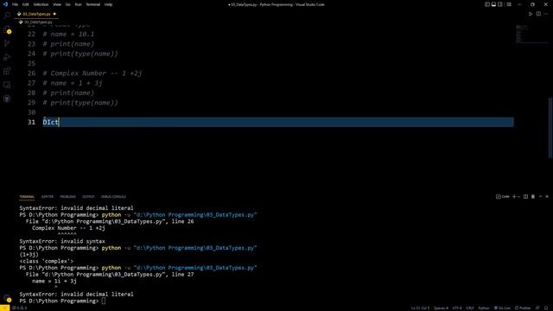Click the terminal prompt input line
The height and width of the screenshot is (311, 553).
(62, 301)
